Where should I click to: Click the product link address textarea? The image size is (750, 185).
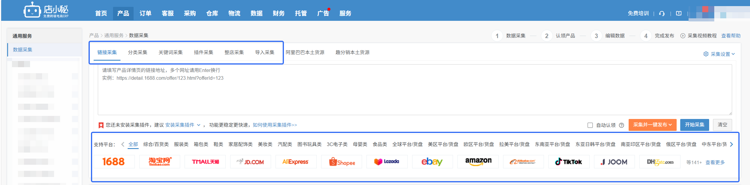(x=415, y=90)
